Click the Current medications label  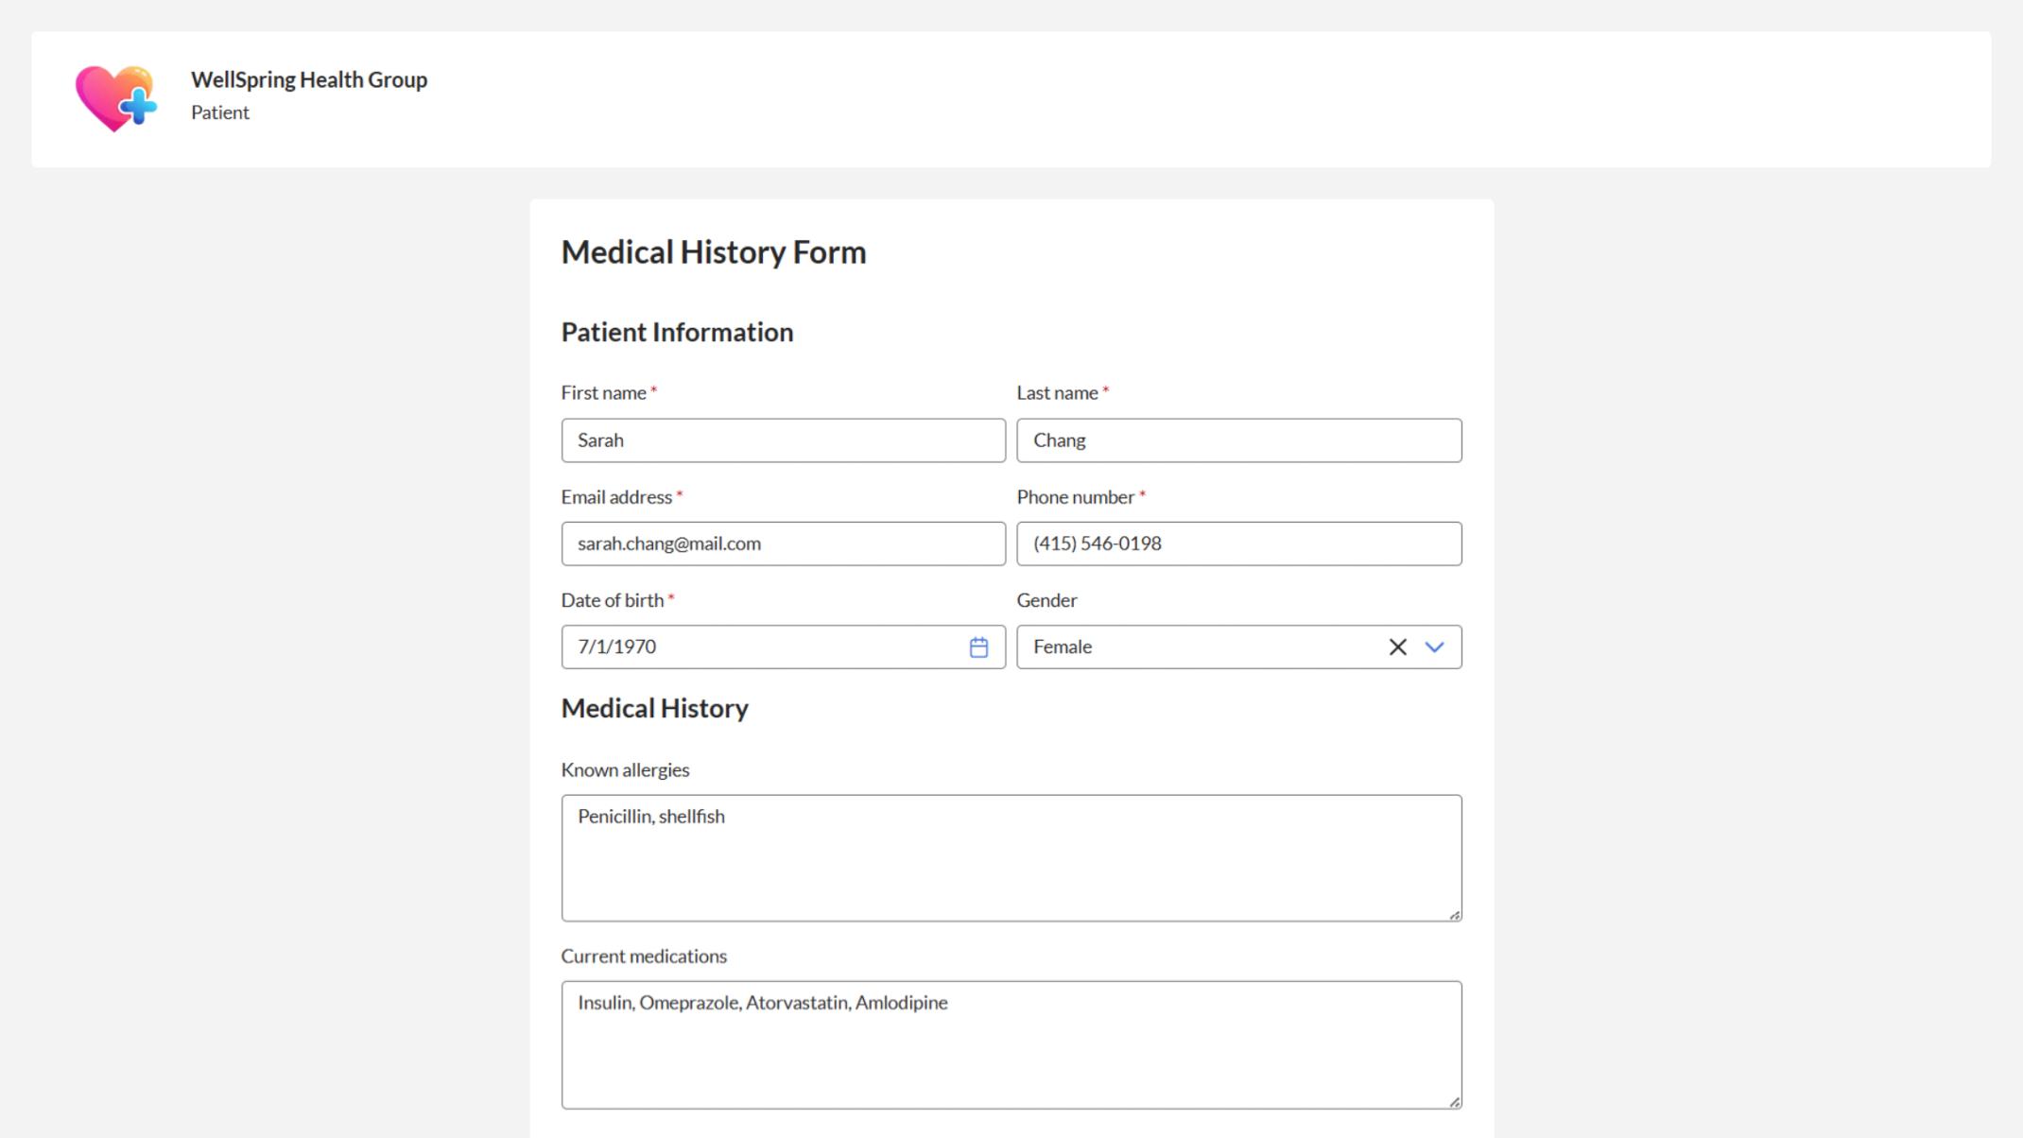pyautogui.click(x=644, y=957)
